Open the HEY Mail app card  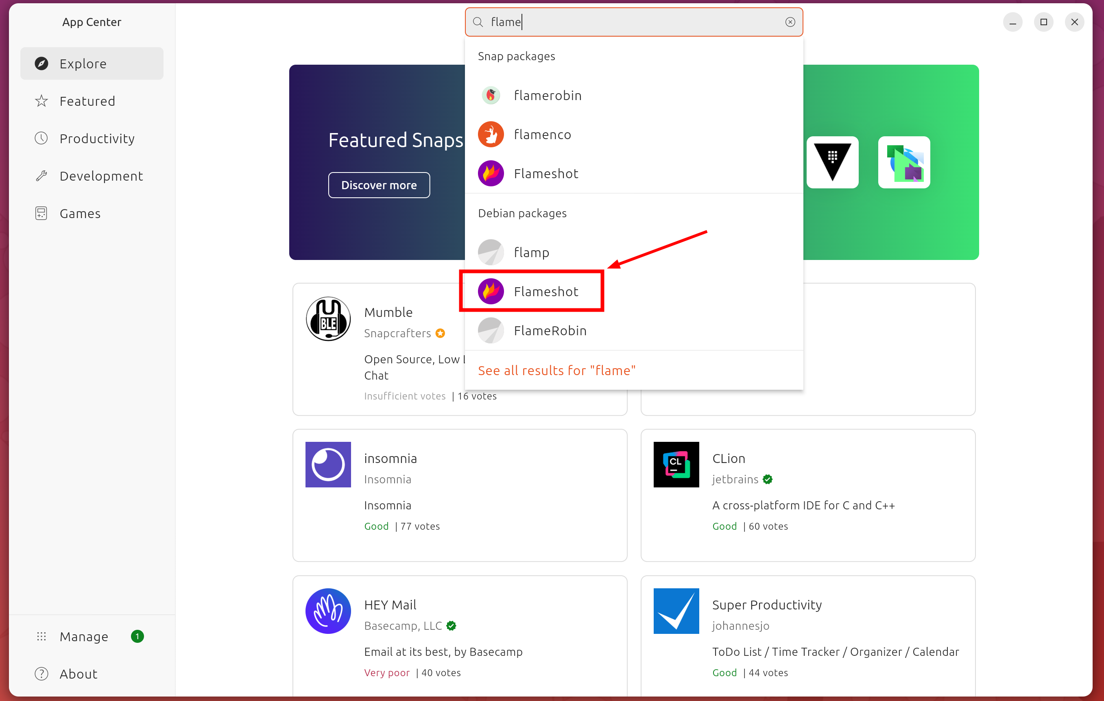460,636
